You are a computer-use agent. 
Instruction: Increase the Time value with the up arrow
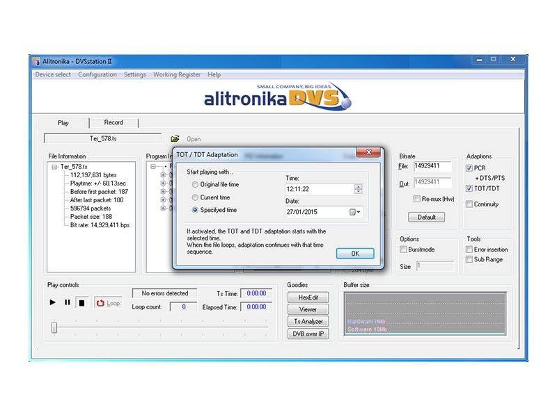[x=358, y=186]
